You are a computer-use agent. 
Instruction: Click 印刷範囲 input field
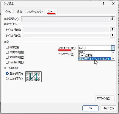(66, 19)
